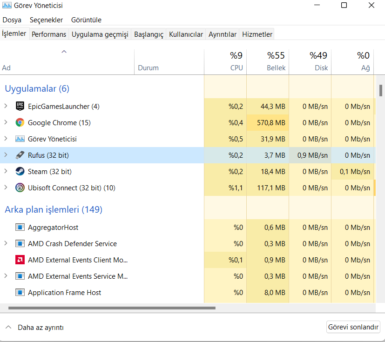The image size is (385, 342).
Task: Open the Görüntüle menu
Action: (86, 20)
